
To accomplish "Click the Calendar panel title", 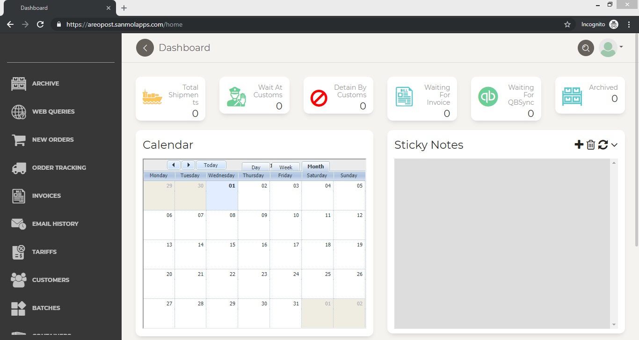I will click(168, 145).
